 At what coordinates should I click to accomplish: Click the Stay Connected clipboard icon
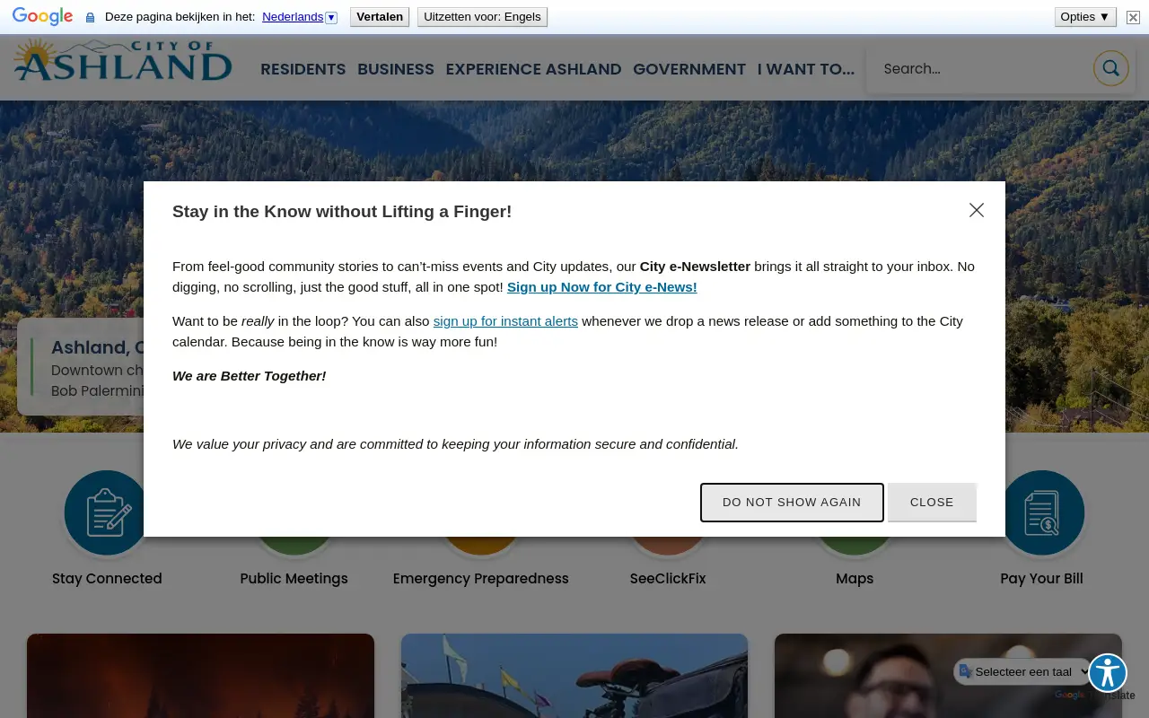pyautogui.click(x=107, y=512)
